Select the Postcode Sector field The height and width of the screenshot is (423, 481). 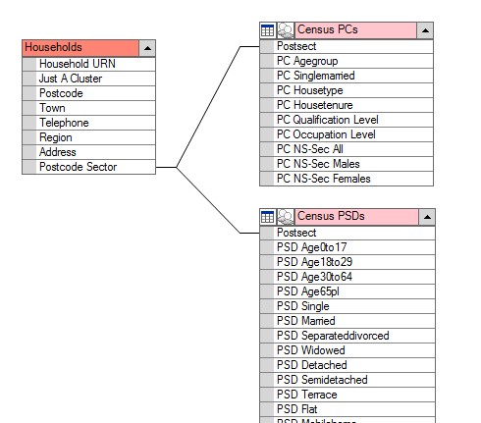88,167
